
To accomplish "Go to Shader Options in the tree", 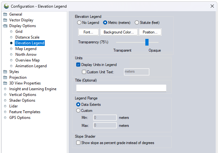I will click(22, 100).
